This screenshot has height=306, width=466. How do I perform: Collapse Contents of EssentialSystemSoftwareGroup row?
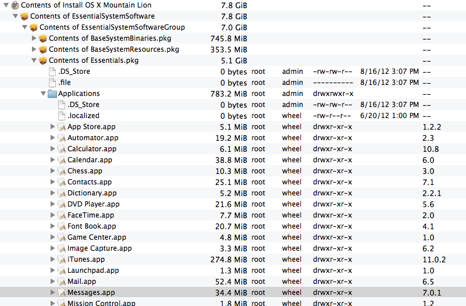point(24,27)
